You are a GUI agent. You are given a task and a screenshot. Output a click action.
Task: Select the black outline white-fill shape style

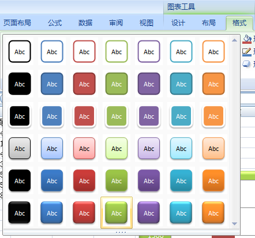click(20, 51)
